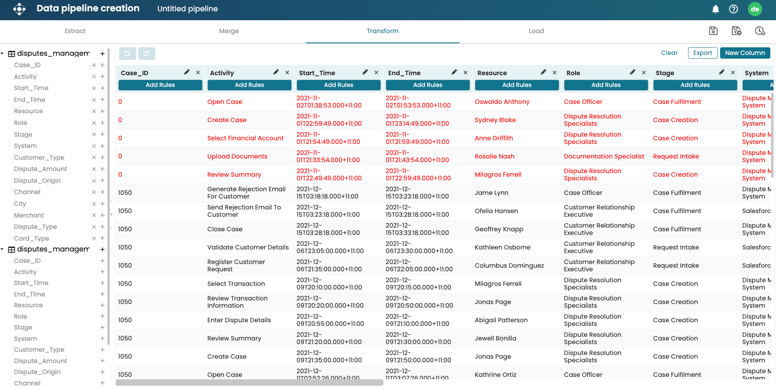Open the Merge tab
Screen dimensions: 776x389
click(x=229, y=31)
